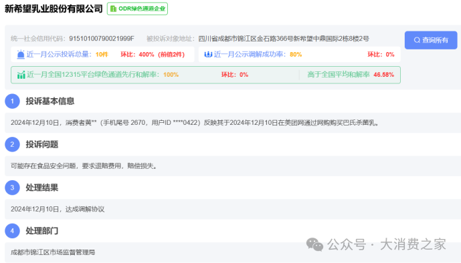The height and width of the screenshot is (263, 461).
Task: Click the ODR绿色通道企业 badge
Action: 137,9
